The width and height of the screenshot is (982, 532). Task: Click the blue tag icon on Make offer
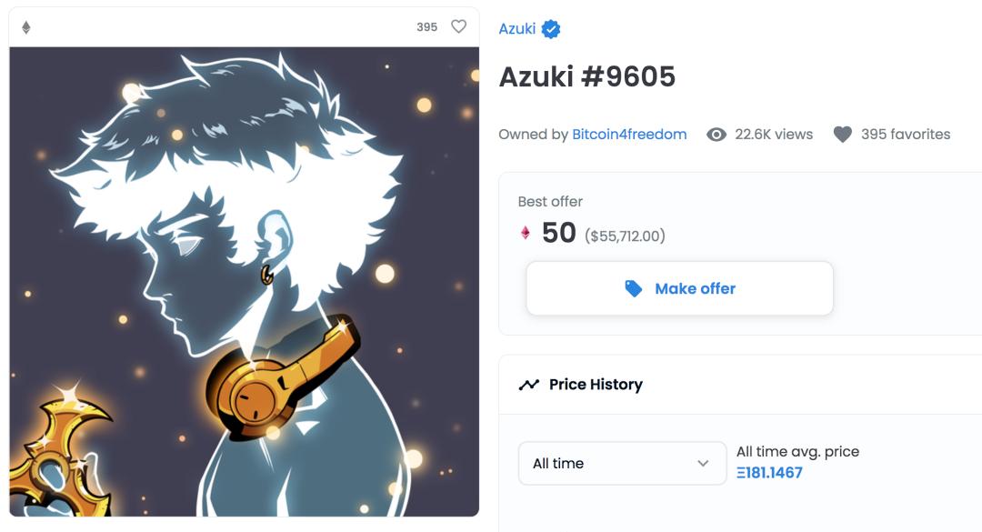(633, 288)
